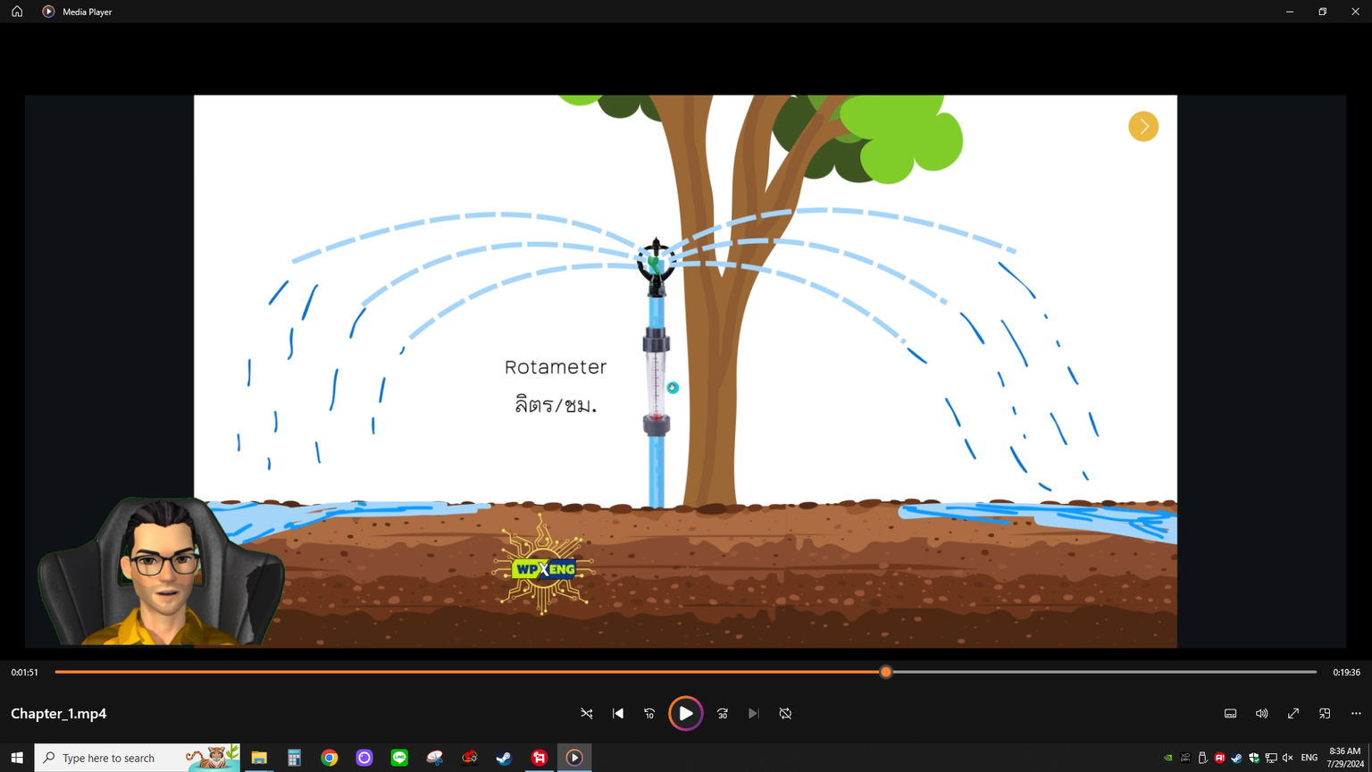Open the Steam app in the taskbar
The height and width of the screenshot is (772, 1372).
[x=504, y=758]
